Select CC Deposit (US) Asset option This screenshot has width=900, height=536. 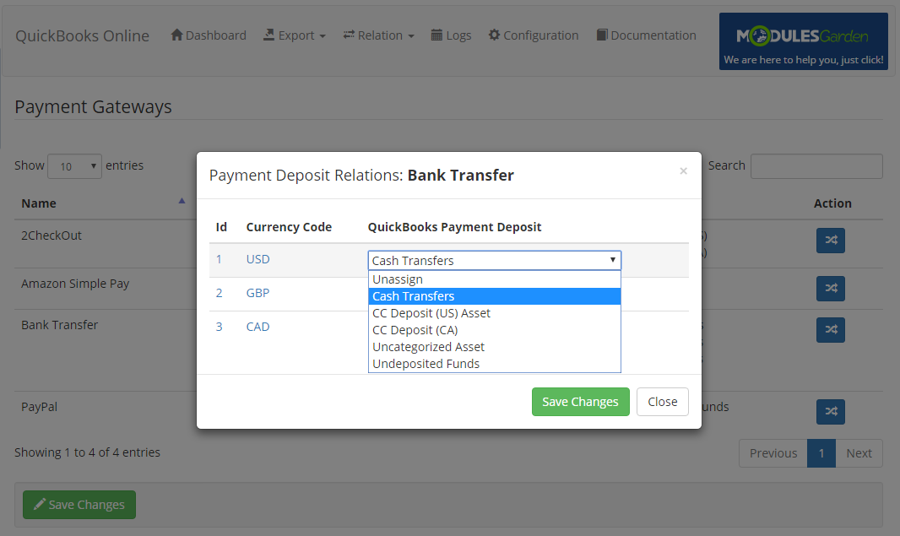click(494, 313)
